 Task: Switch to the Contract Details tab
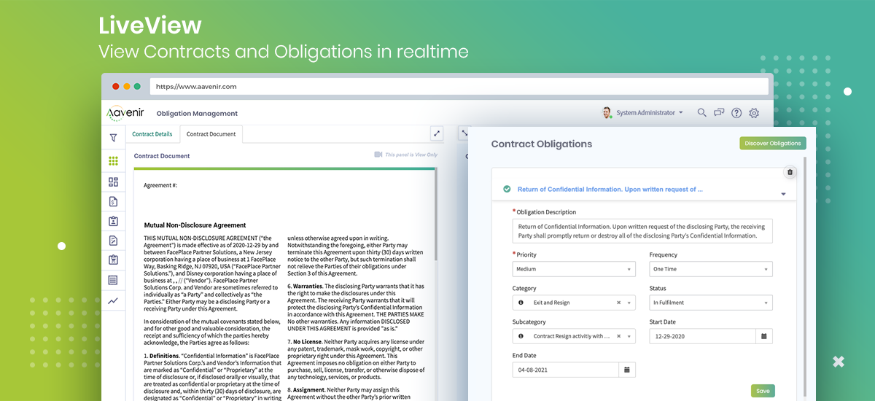152,134
